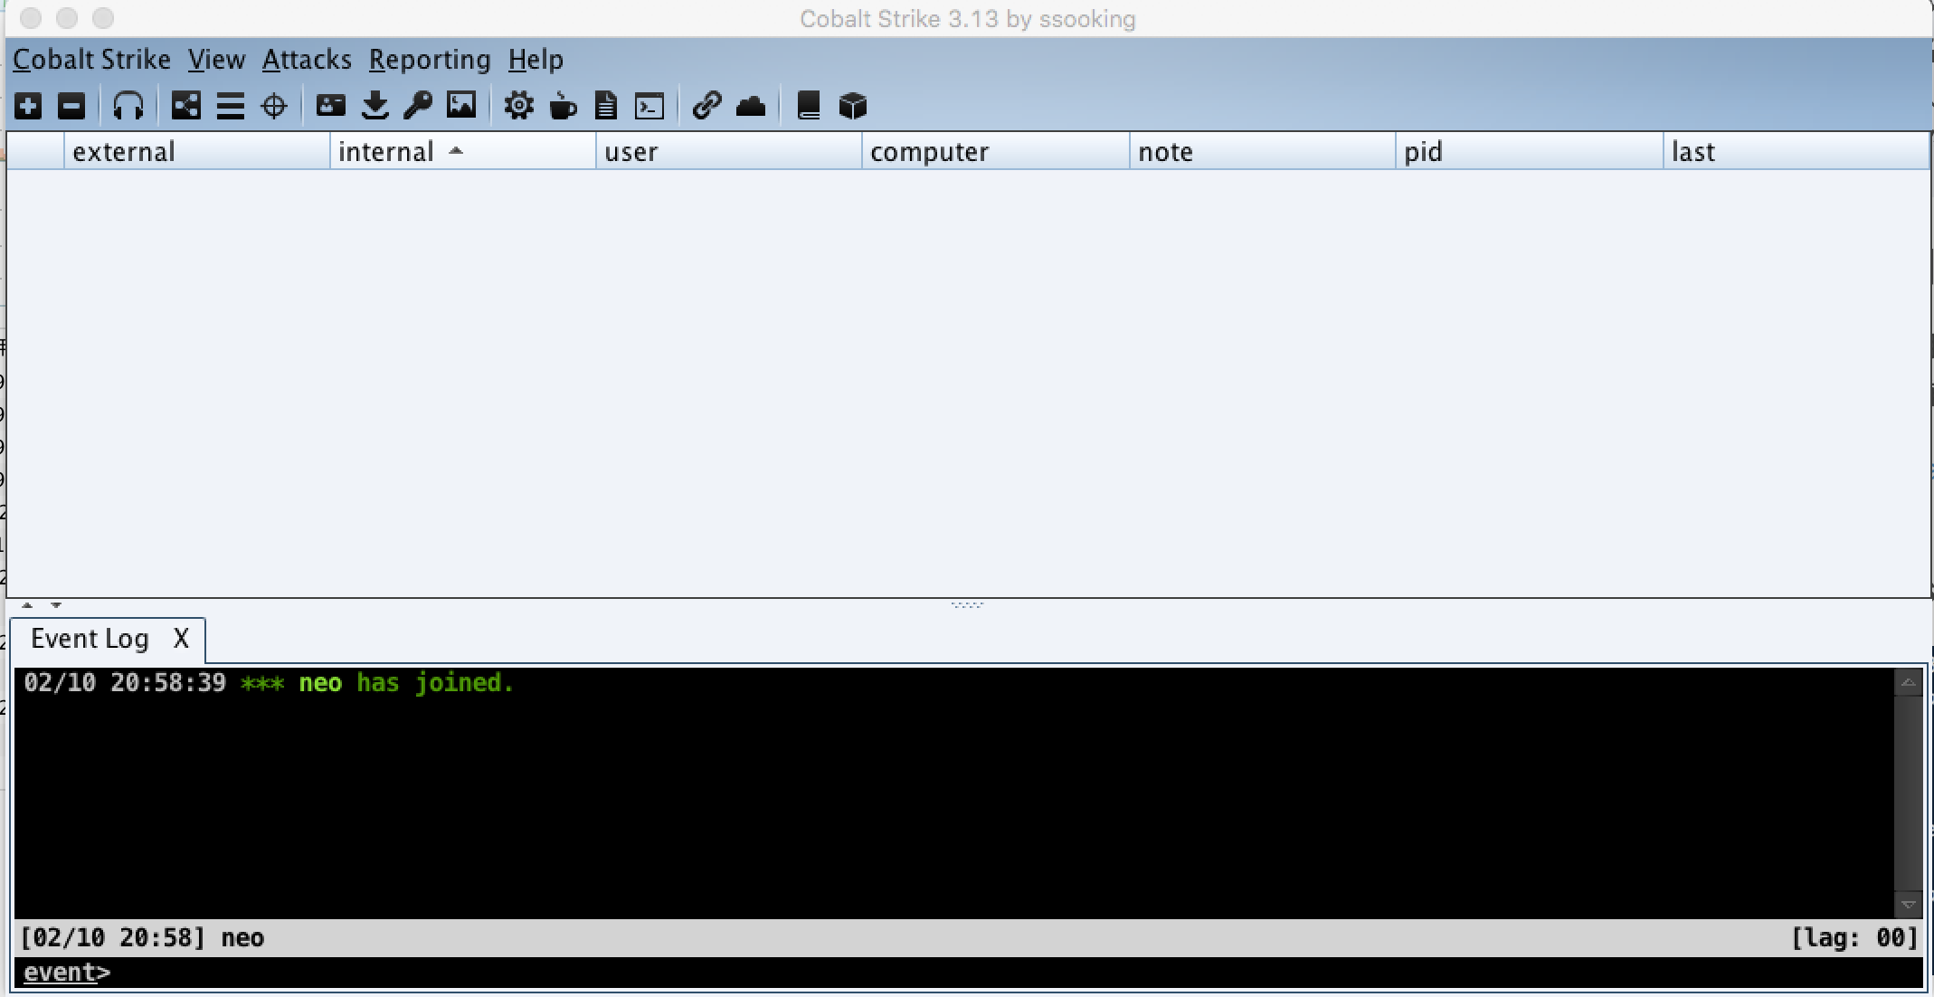Sort sessions by the internal column
The image size is (1934, 997).
point(462,151)
